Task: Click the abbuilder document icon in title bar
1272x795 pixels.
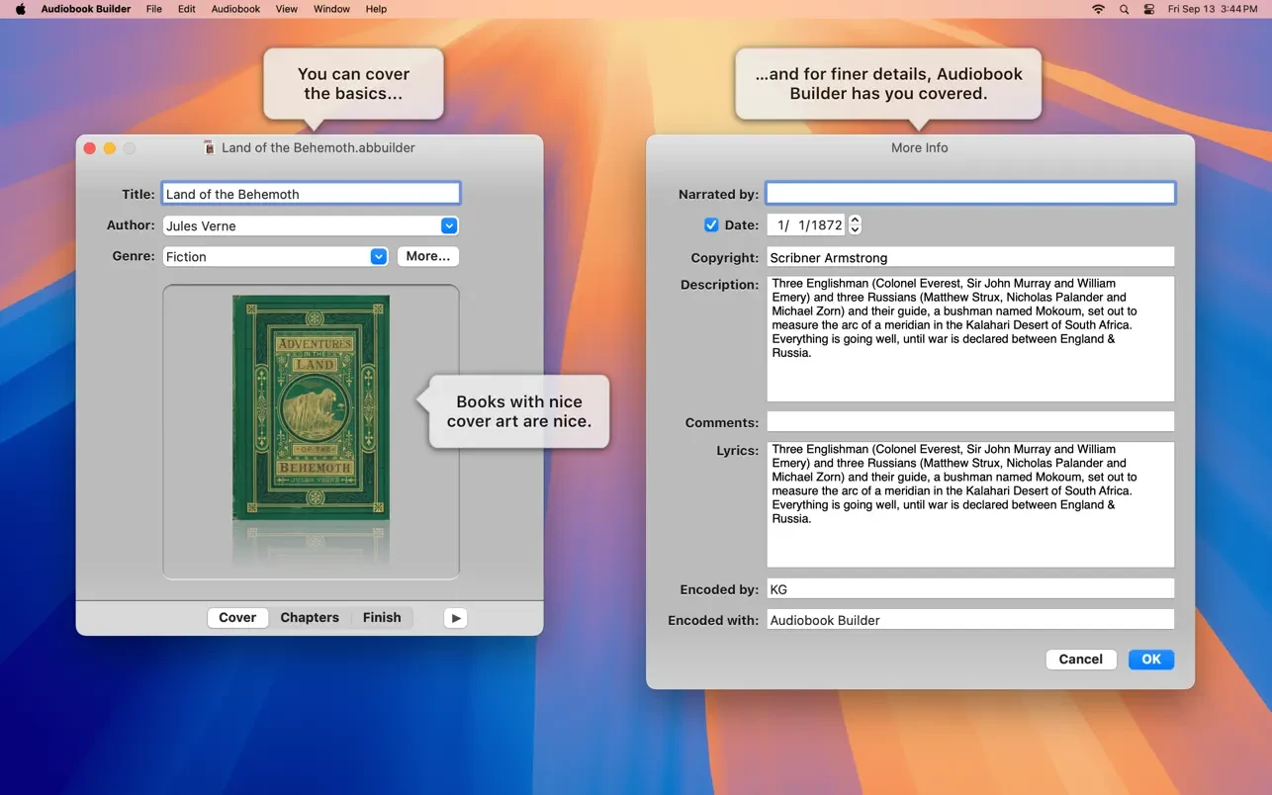Action: click(209, 147)
